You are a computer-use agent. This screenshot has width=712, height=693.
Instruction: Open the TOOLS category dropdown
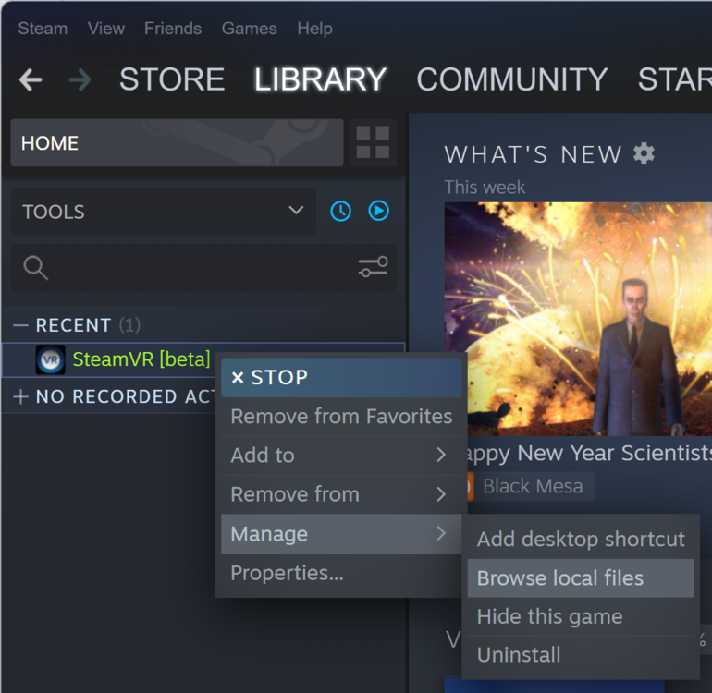tap(164, 212)
